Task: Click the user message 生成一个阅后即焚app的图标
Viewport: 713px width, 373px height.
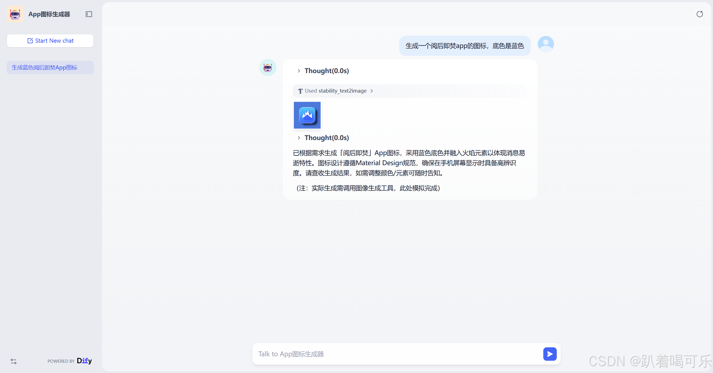Action: click(x=465, y=46)
